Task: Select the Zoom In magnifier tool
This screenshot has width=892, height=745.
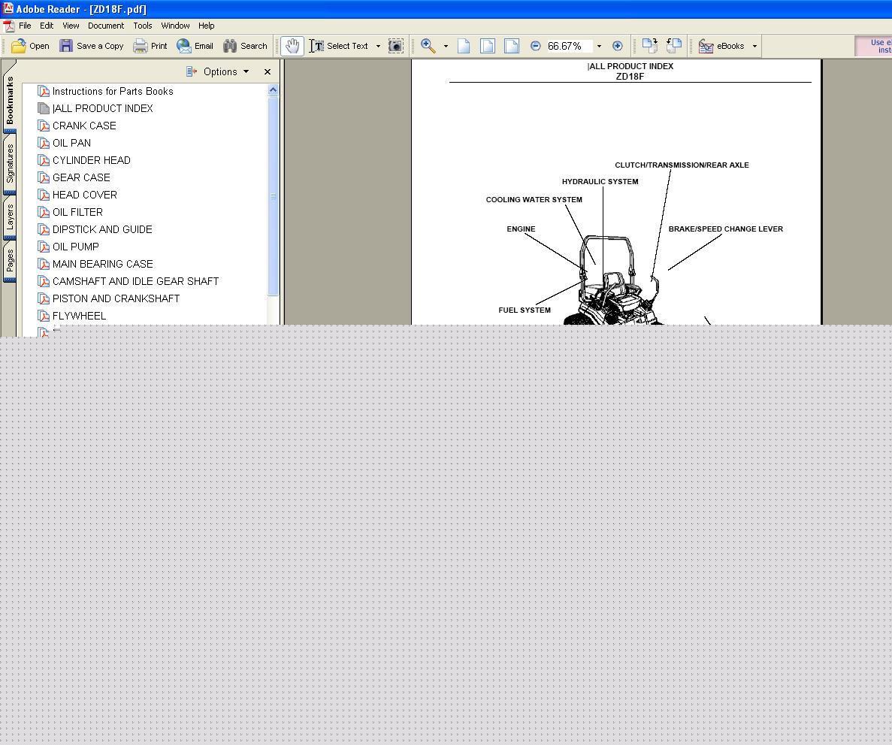Action: pyautogui.click(x=428, y=46)
